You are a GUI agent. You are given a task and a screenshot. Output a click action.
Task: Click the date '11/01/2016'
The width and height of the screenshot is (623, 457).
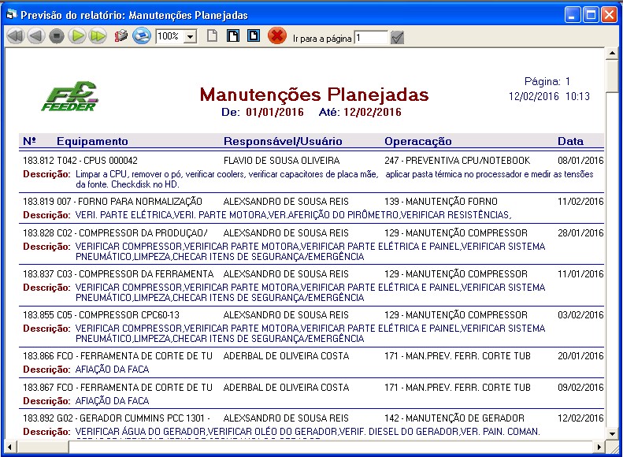(580, 273)
